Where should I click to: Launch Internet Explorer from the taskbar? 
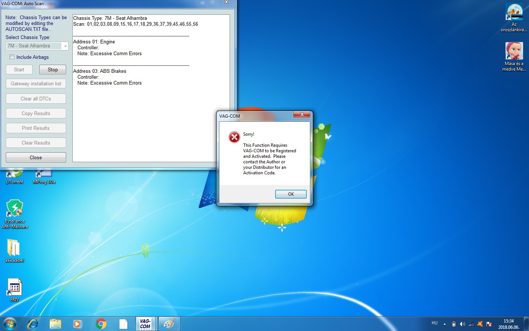point(32,324)
